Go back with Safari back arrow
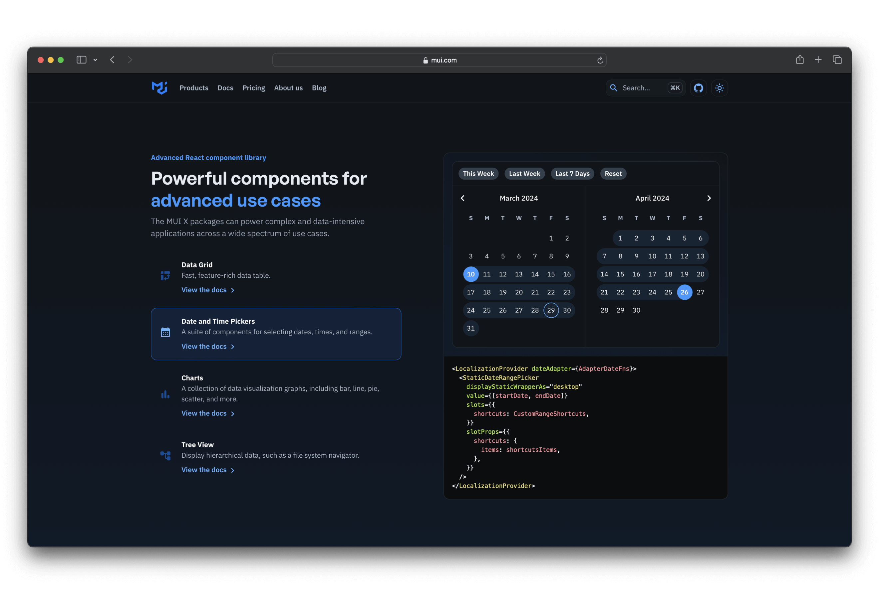The height and width of the screenshot is (612, 879). (112, 60)
